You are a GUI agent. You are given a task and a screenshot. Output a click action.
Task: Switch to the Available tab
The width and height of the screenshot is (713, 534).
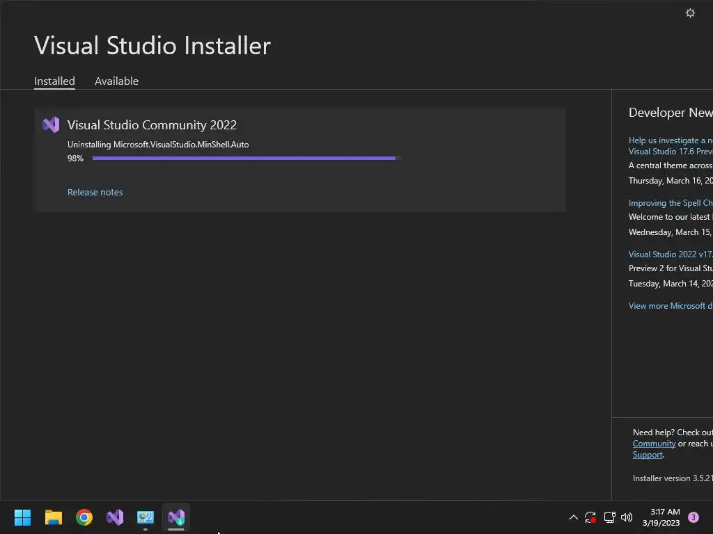click(x=116, y=81)
